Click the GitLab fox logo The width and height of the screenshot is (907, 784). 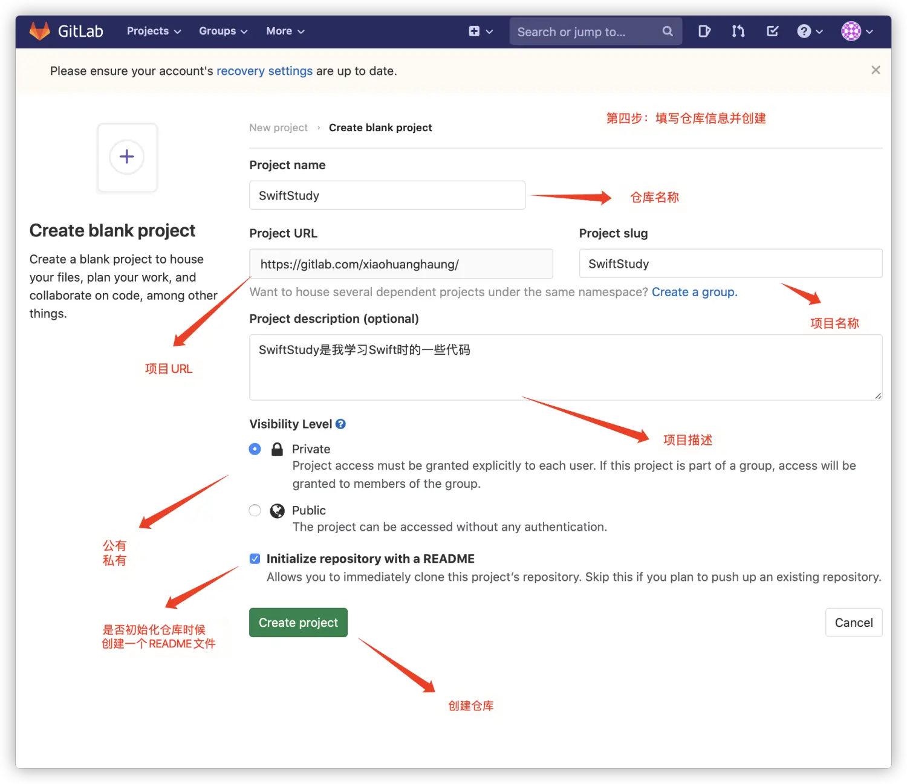point(40,31)
